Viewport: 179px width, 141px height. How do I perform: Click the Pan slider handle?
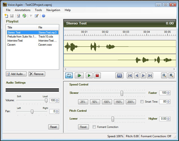(x=32, y=112)
